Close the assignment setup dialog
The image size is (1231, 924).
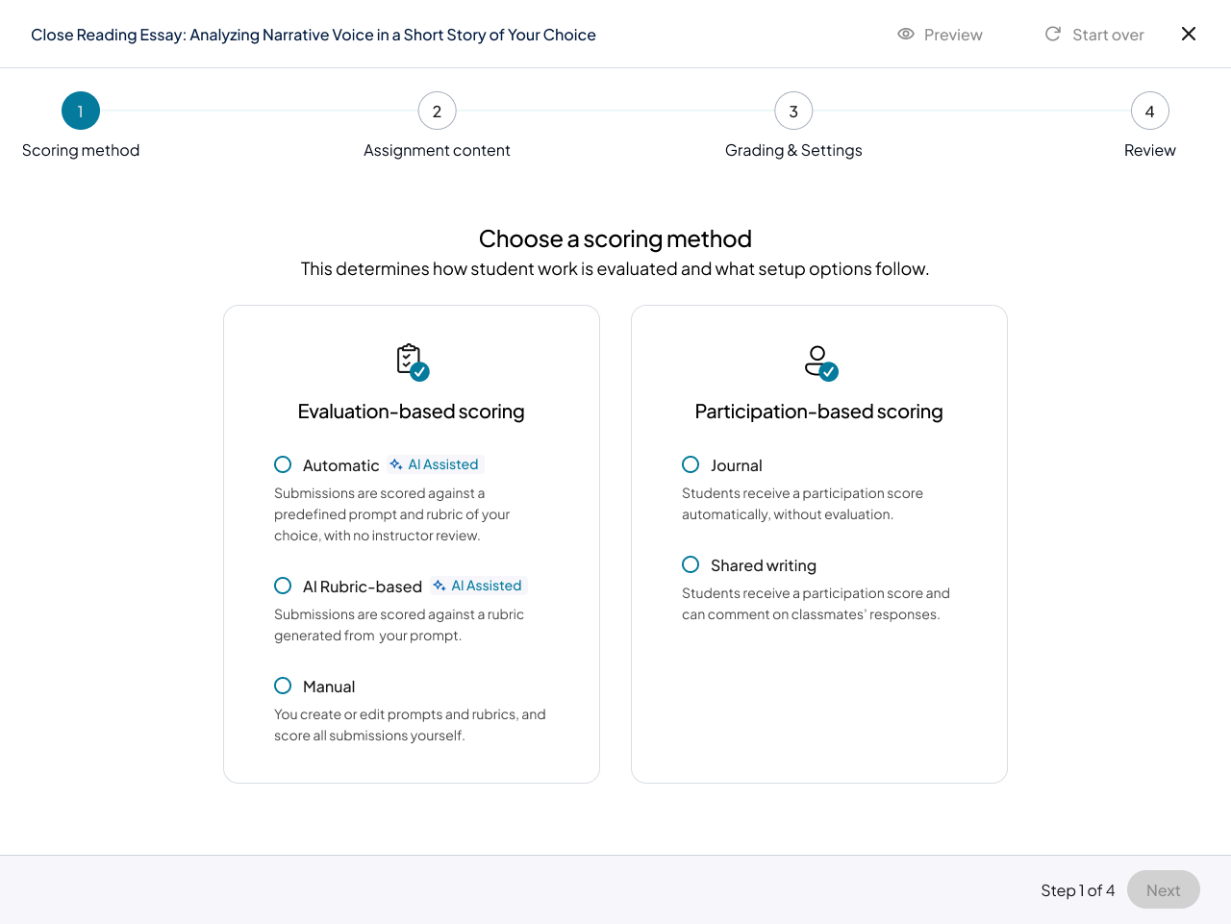pos(1189,34)
